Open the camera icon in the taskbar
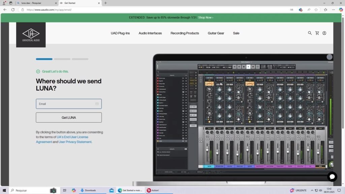 pyautogui.click(x=53, y=190)
